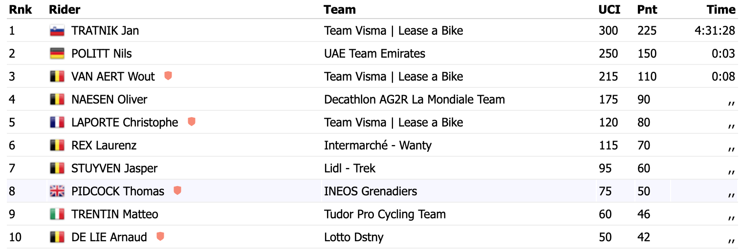Click the shield icon next to Pidcock
This screenshot has width=742, height=252.
[177, 190]
